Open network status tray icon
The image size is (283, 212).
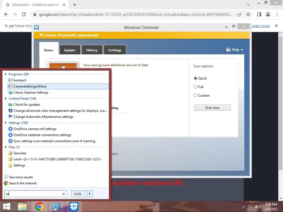(250, 207)
